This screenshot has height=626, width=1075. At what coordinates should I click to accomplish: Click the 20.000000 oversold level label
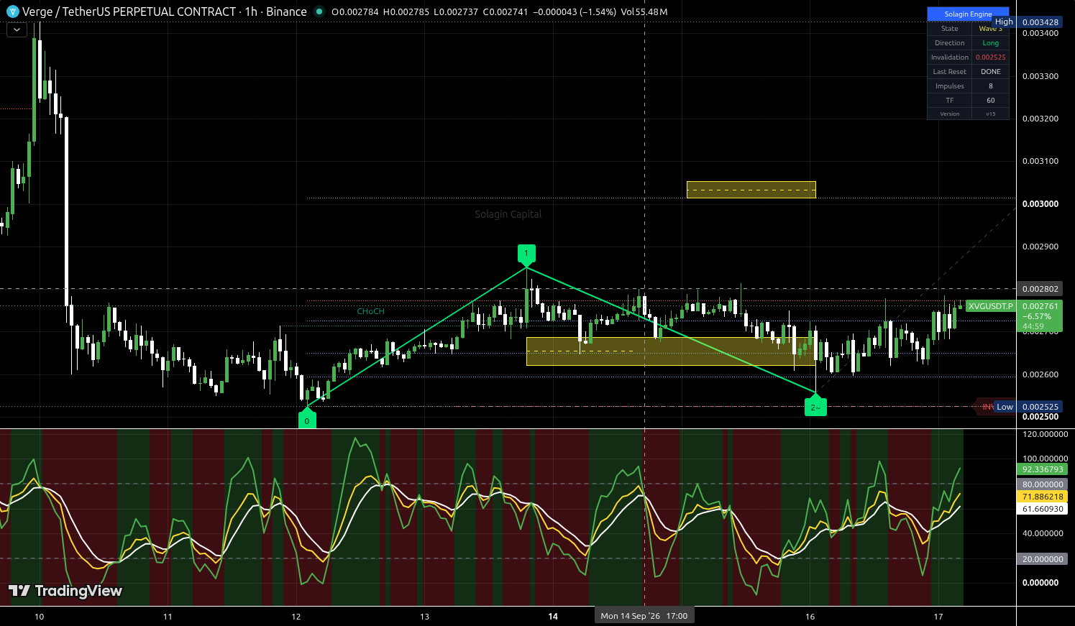point(1043,559)
